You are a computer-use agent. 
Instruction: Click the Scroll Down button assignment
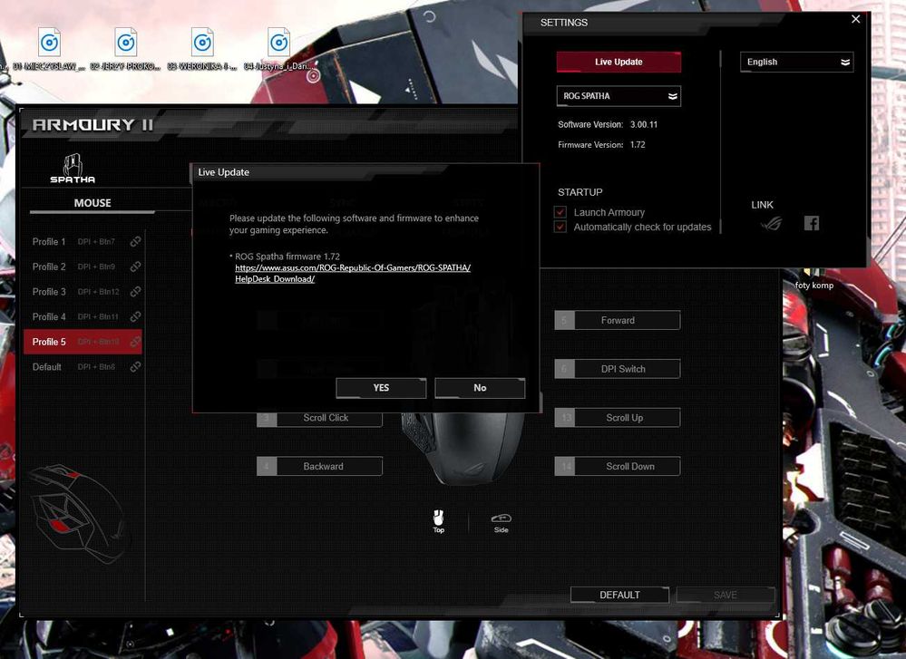point(617,466)
